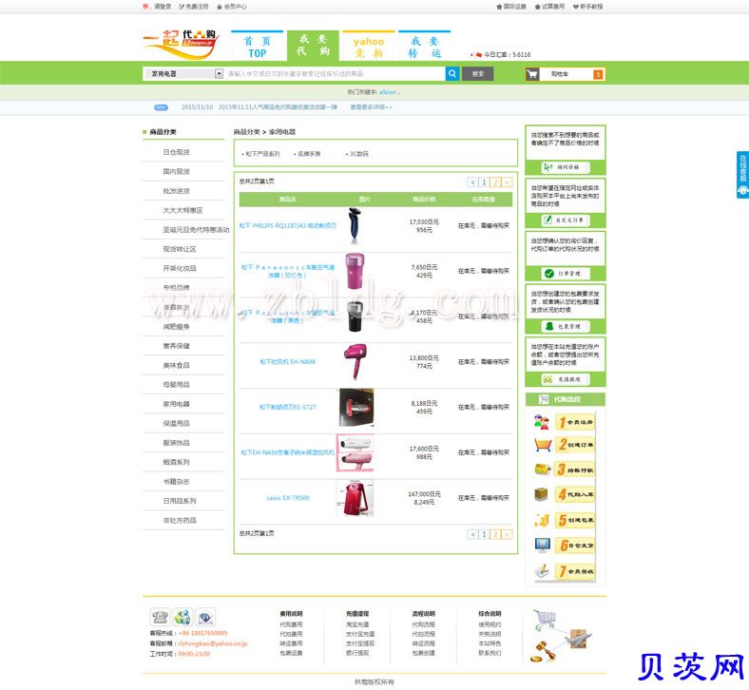Click the 订单管理 green checkmark button
The image size is (749, 690).
pos(566,273)
